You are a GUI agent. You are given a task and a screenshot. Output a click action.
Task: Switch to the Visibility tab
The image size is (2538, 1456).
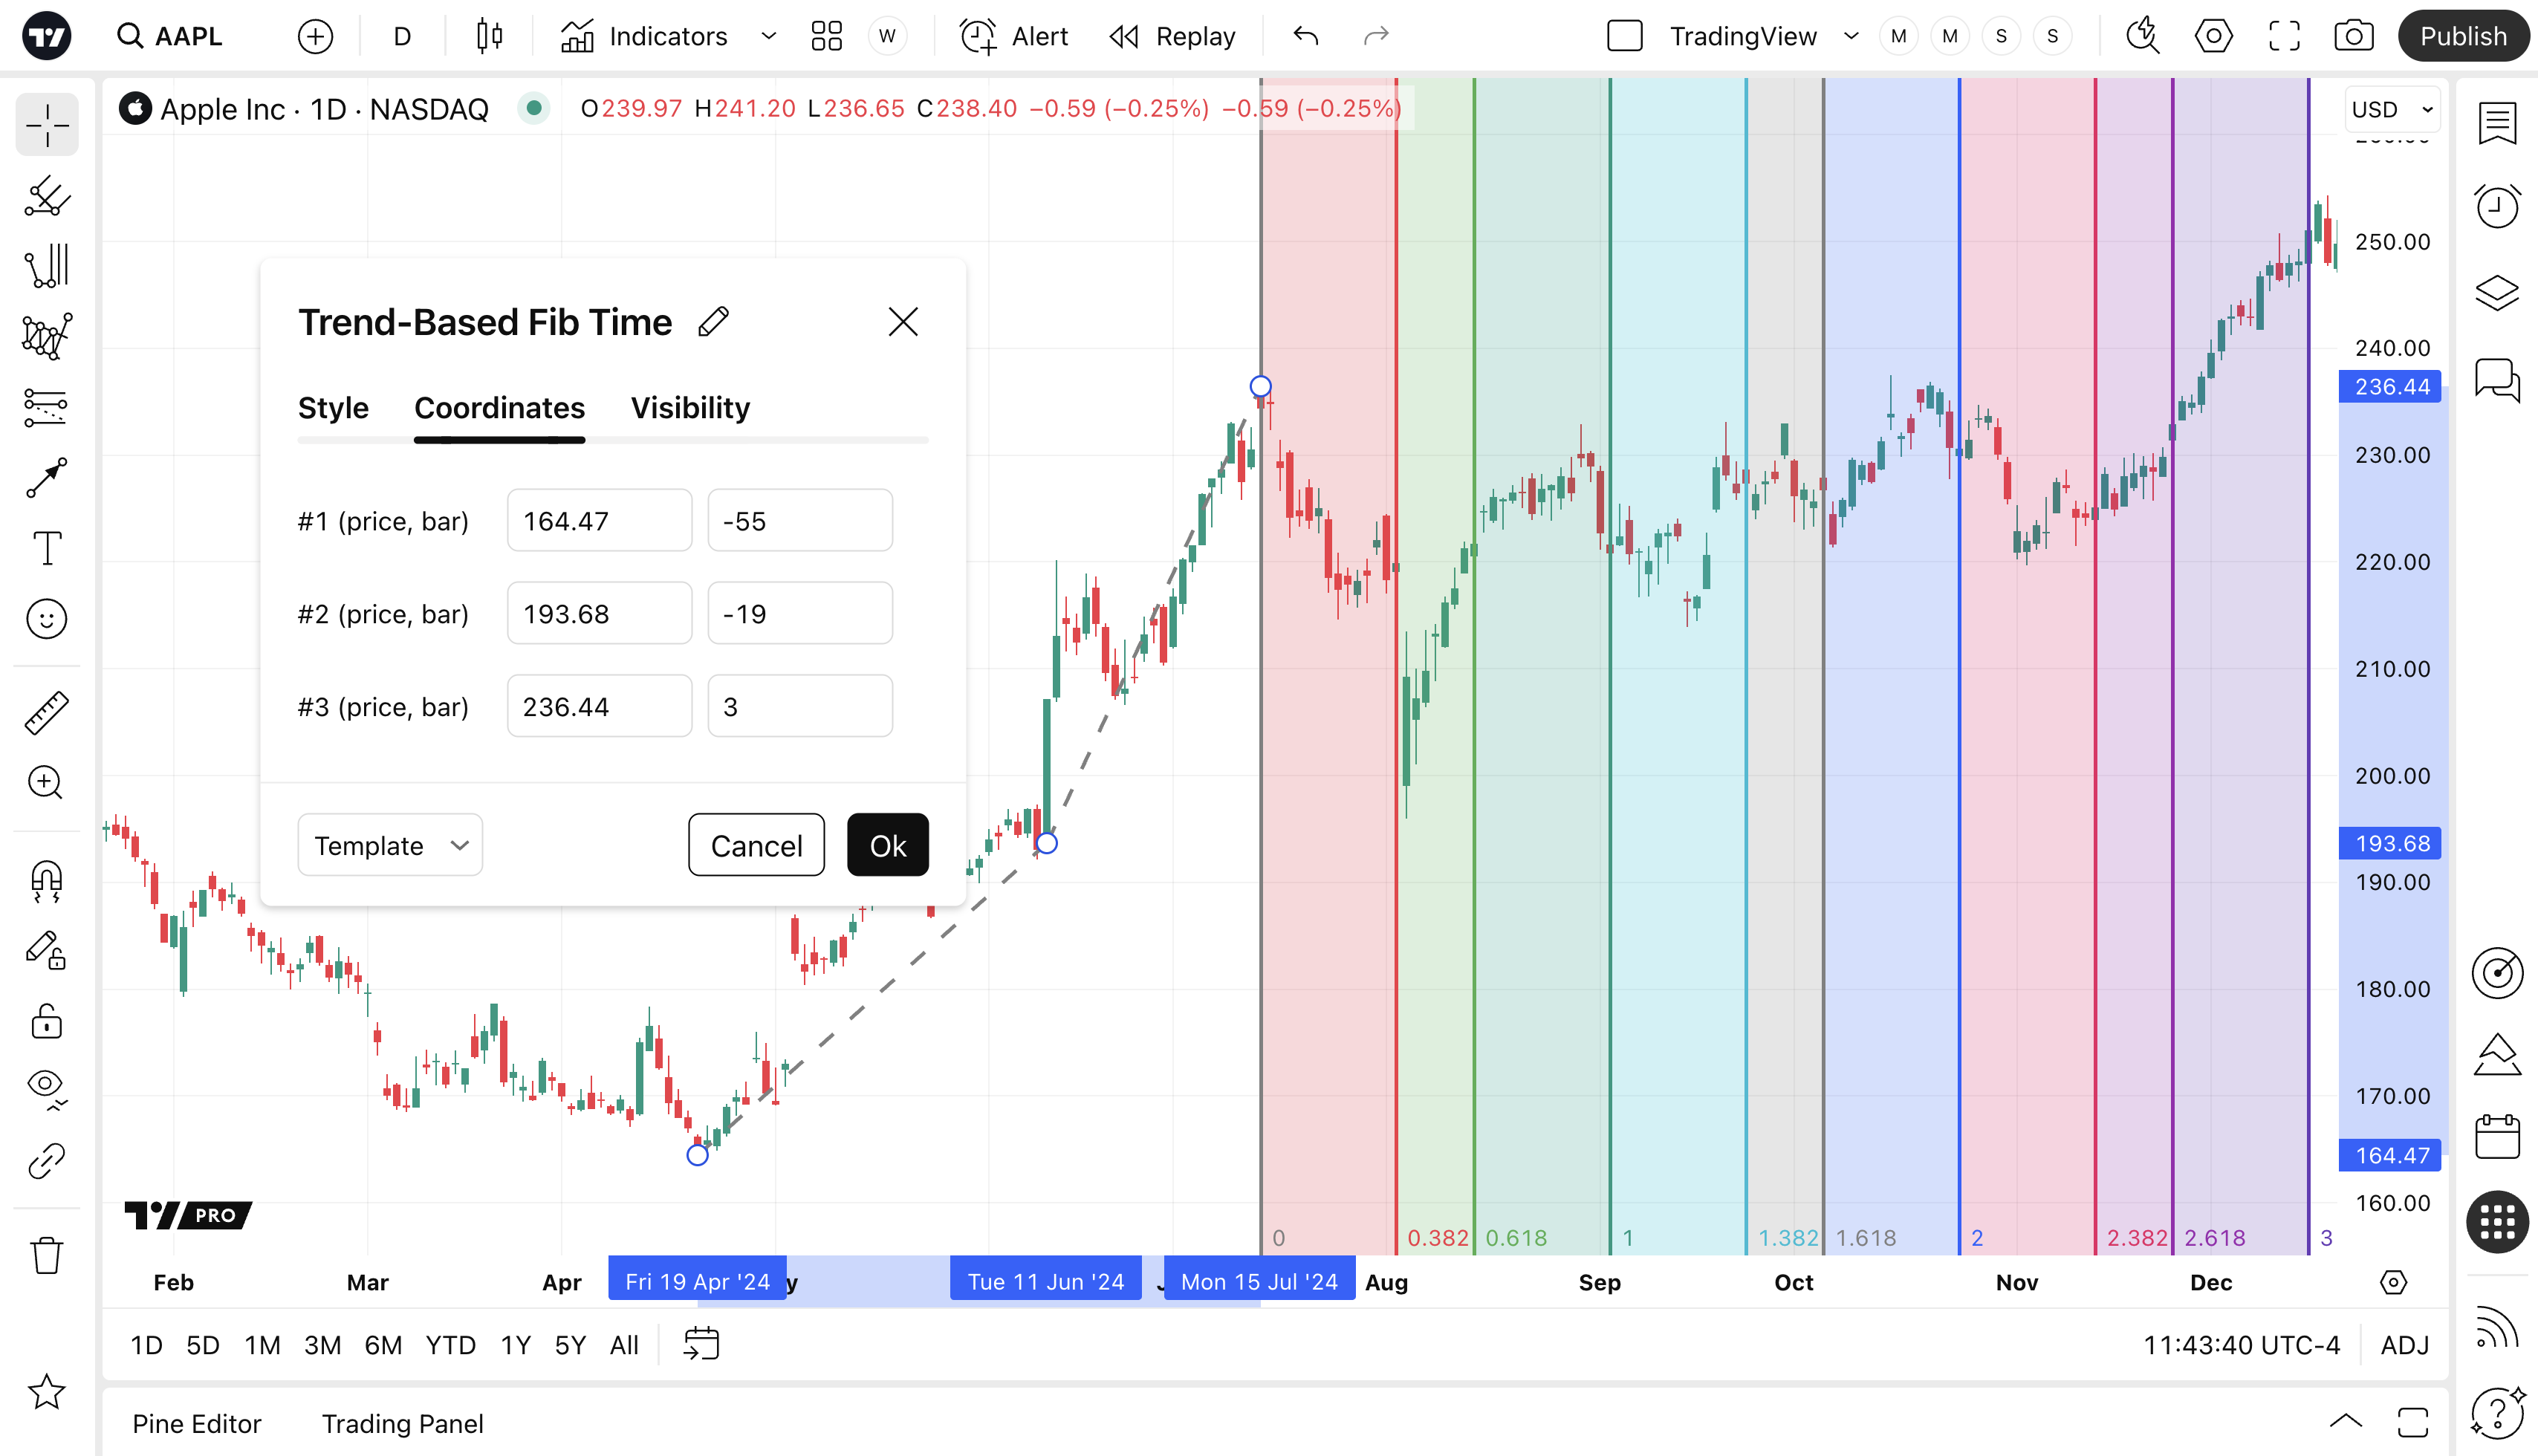[690, 408]
